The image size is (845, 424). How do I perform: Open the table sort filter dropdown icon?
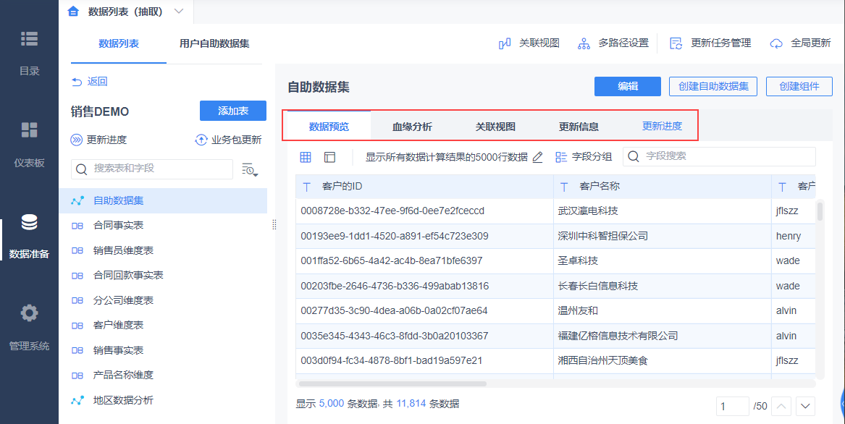pyautogui.click(x=250, y=169)
